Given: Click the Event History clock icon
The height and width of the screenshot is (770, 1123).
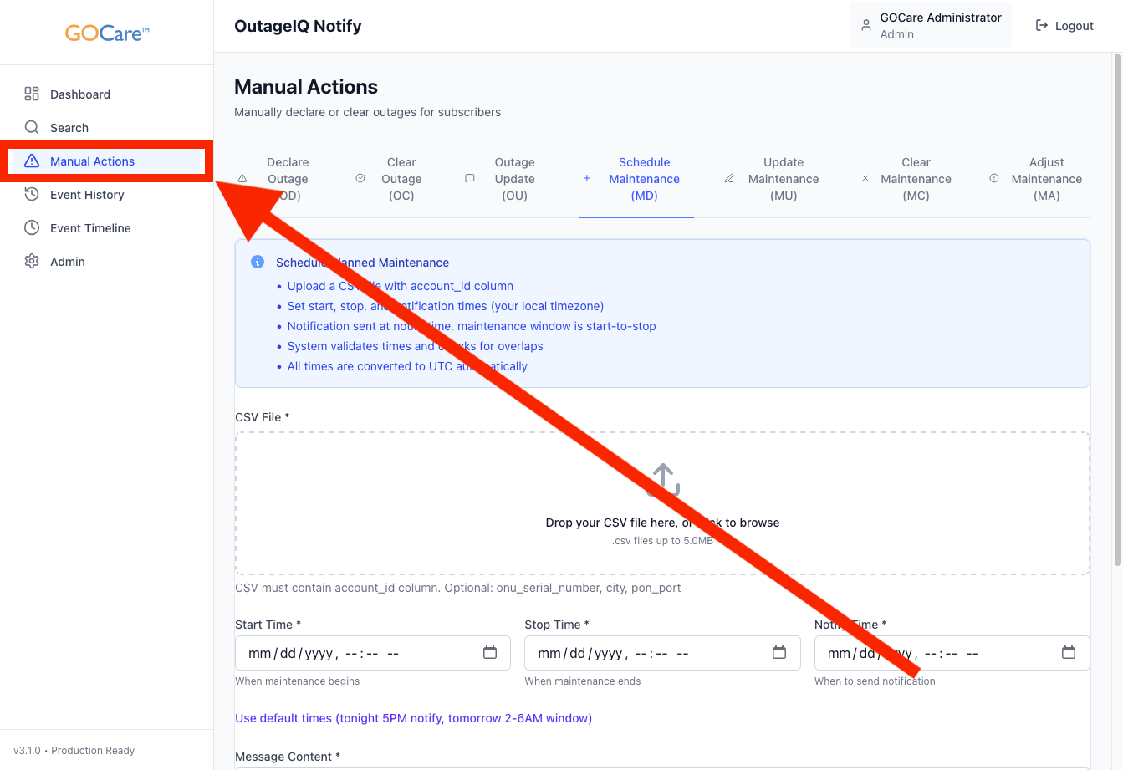Looking at the screenshot, I should pyautogui.click(x=32, y=195).
